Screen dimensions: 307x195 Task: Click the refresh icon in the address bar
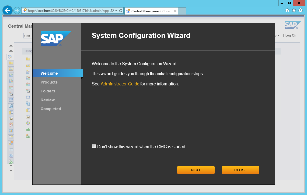click(121, 10)
